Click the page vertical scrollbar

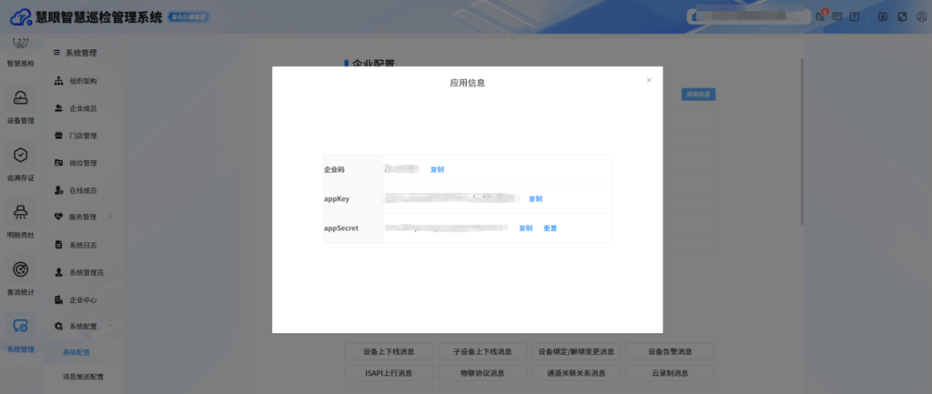click(x=803, y=141)
